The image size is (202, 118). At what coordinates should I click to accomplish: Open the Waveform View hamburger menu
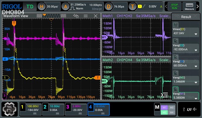86,16
